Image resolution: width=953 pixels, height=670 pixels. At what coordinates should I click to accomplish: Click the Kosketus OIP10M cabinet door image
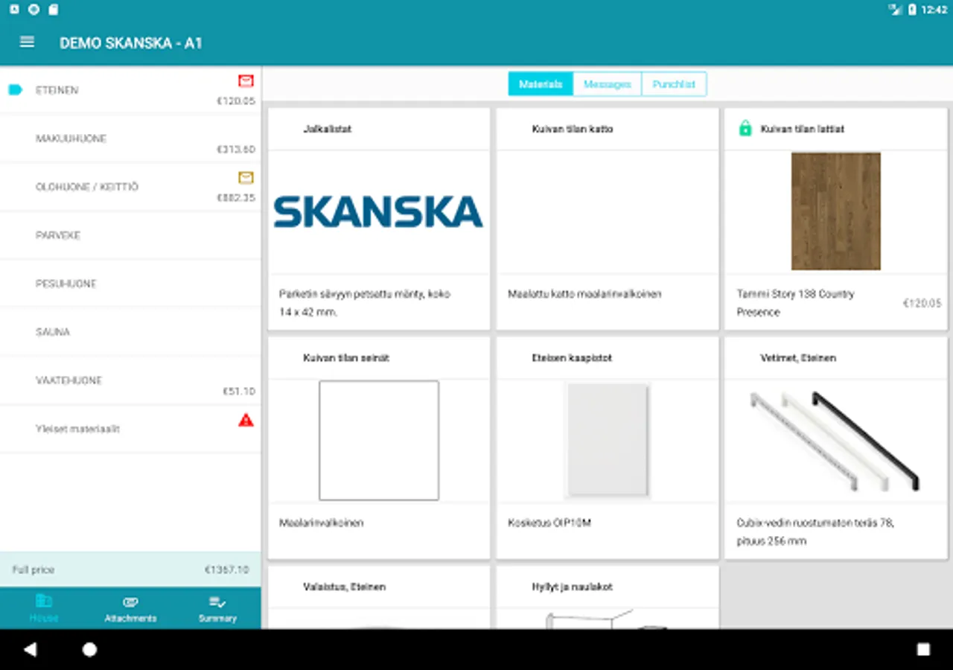[x=608, y=440]
